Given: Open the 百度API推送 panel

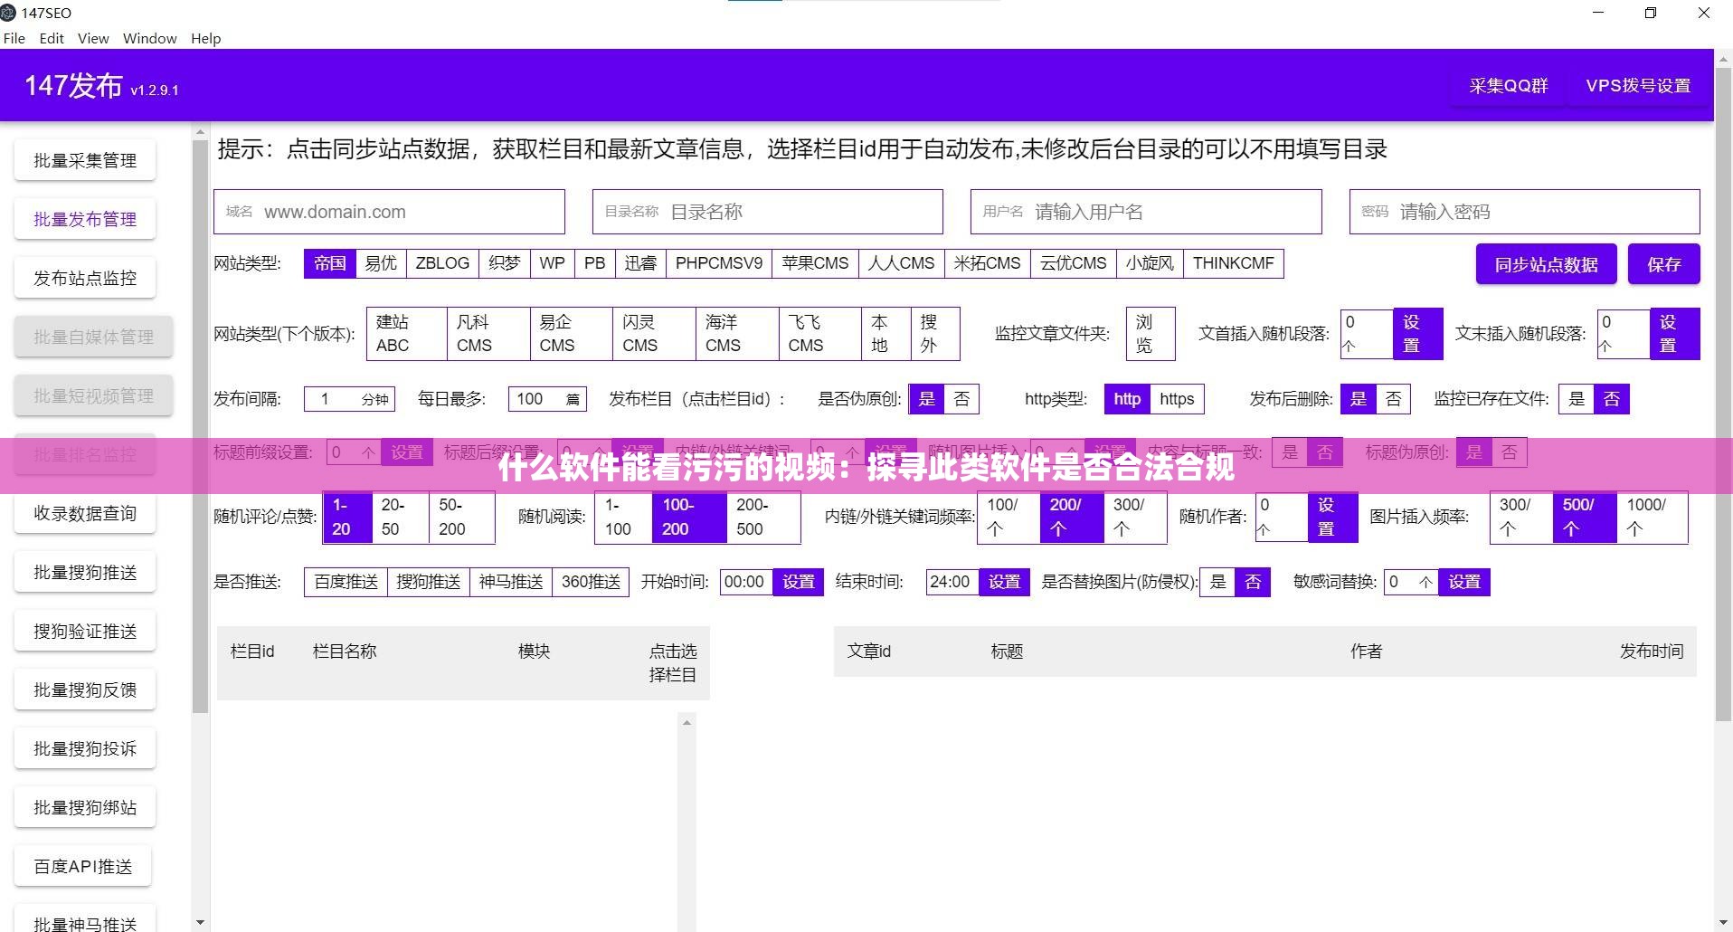Looking at the screenshot, I should pos(84,865).
